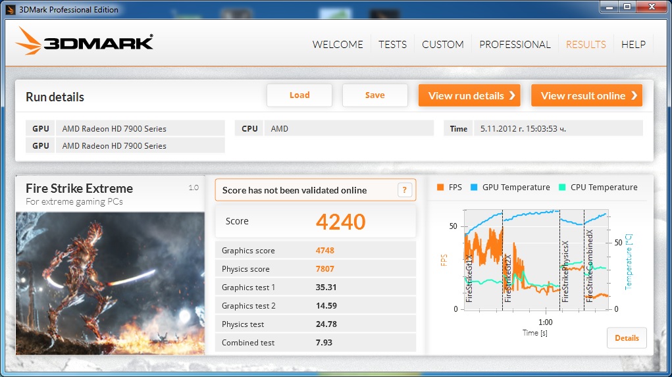Open View result online
Image resolution: width=672 pixels, height=377 pixels.
[x=586, y=95]
